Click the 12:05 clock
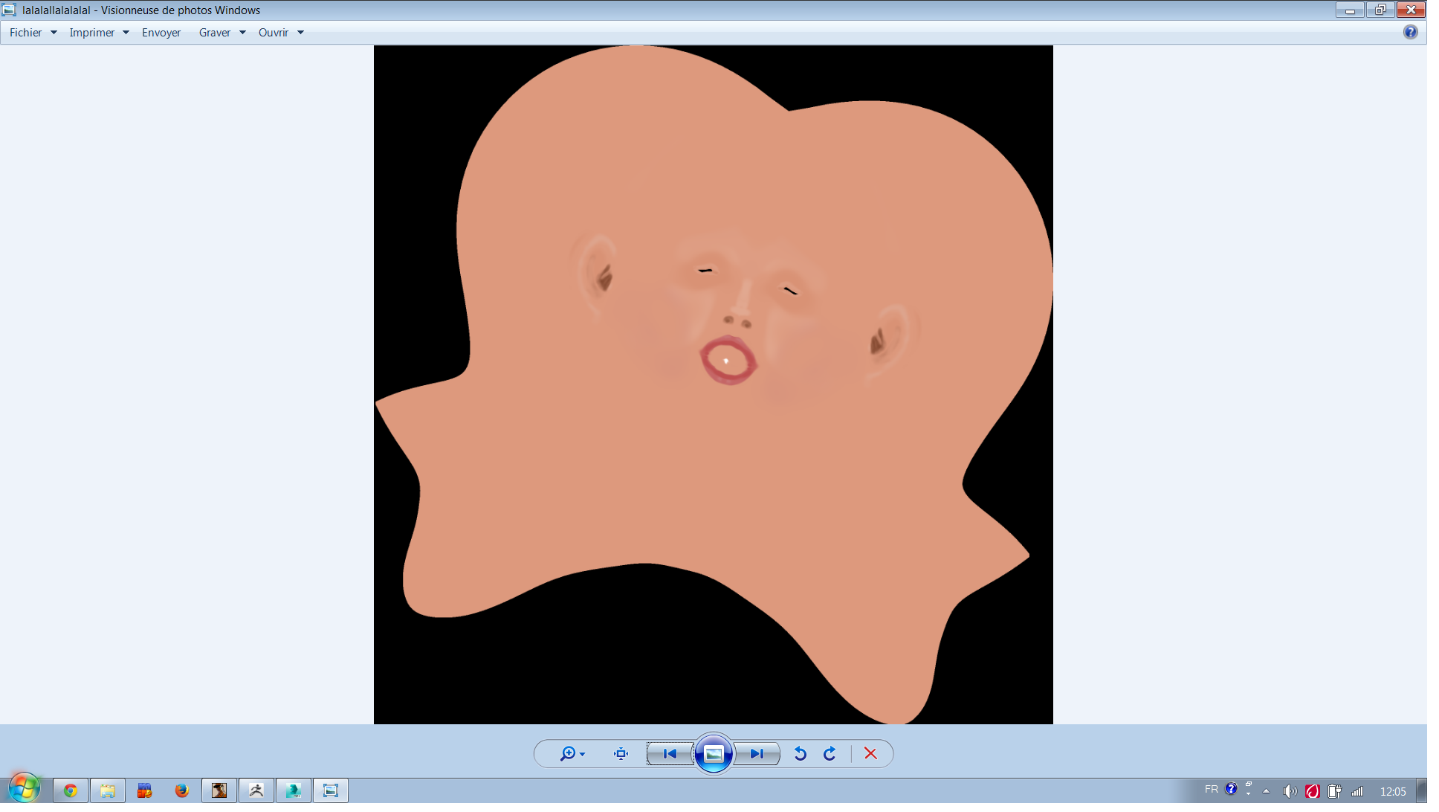 [1393, 791]
